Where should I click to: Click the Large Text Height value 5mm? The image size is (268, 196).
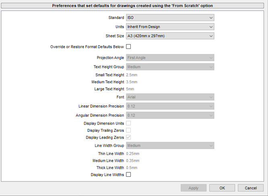pyautogui.click(x=130, y=89)
